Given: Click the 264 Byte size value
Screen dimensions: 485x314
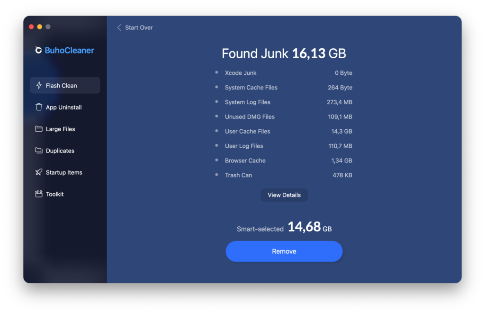Looking at the screenshot, I should tap(340, 88).
